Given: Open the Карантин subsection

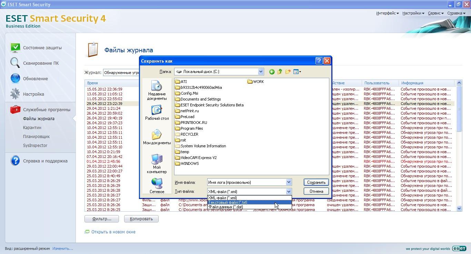Looking at the screenshot, I should (32, 128).
